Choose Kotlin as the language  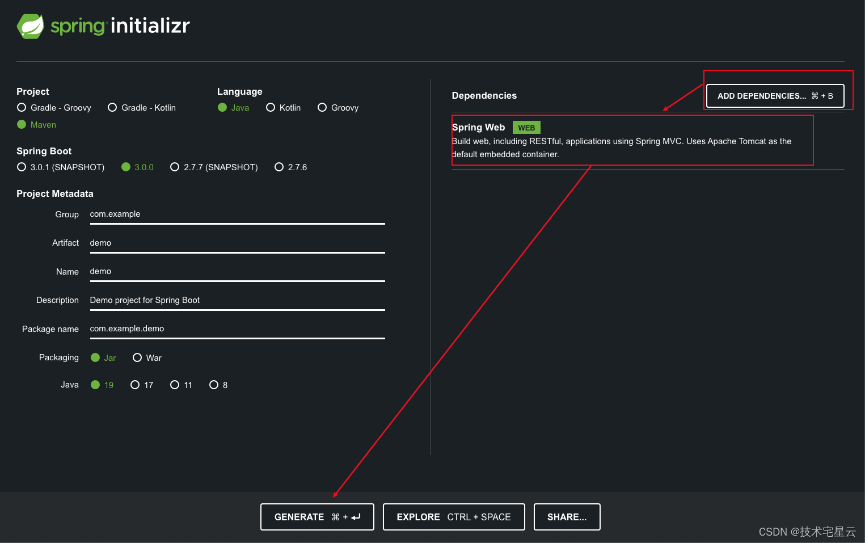point(283,108)
